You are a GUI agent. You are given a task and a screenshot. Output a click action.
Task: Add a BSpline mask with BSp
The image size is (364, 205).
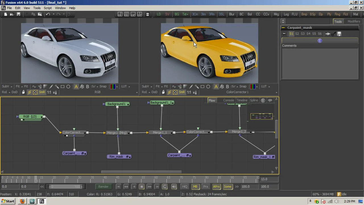[x=313, y=14]
